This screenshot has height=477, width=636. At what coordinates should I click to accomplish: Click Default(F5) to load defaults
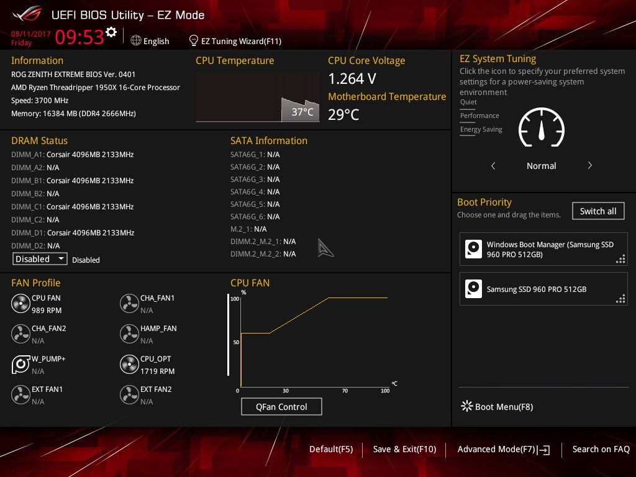pyautogui.click(x=331, y=449)
